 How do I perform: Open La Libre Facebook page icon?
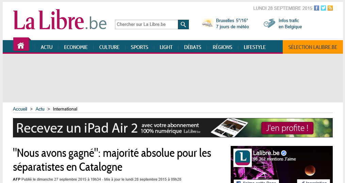pos(316,8)
